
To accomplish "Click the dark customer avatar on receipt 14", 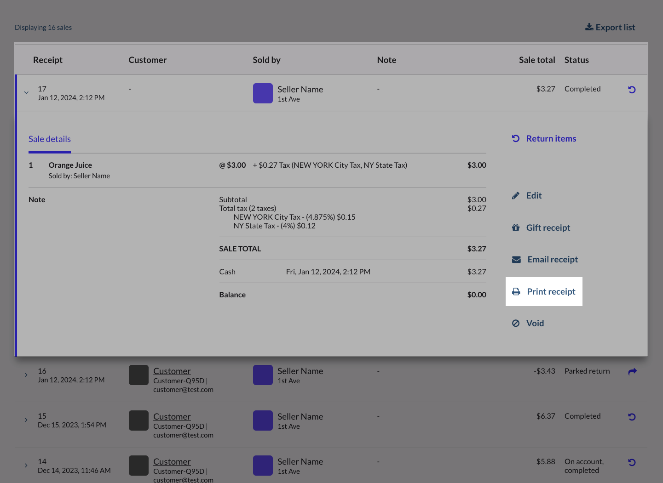I will tap(138, 466).
